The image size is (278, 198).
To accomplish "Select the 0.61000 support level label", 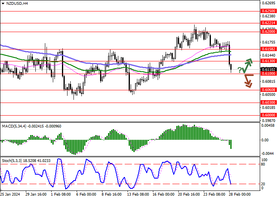I will (268, 74).
